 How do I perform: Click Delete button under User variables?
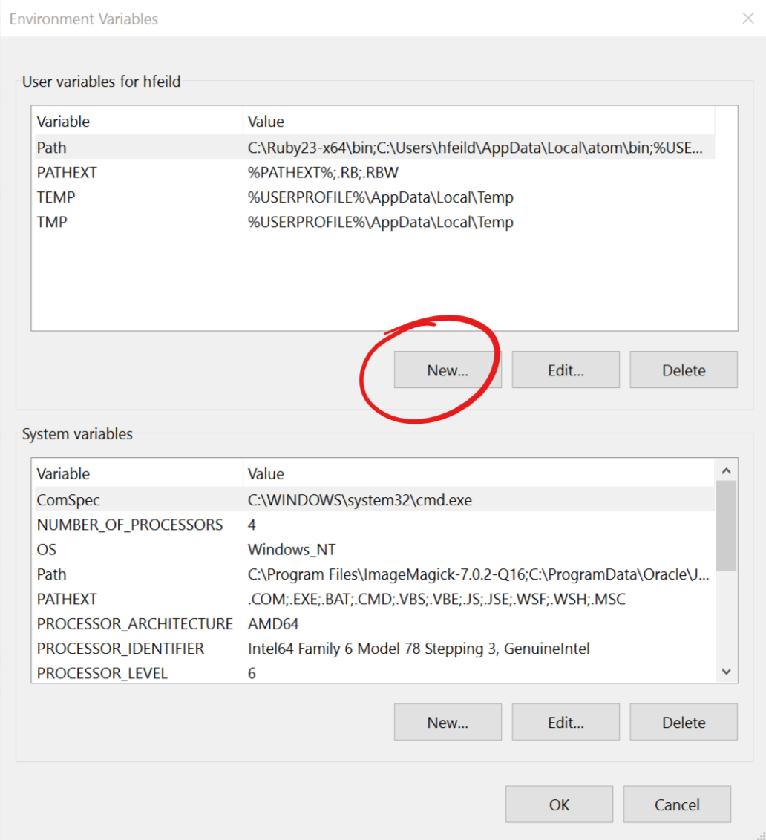[x=684, y=370]
